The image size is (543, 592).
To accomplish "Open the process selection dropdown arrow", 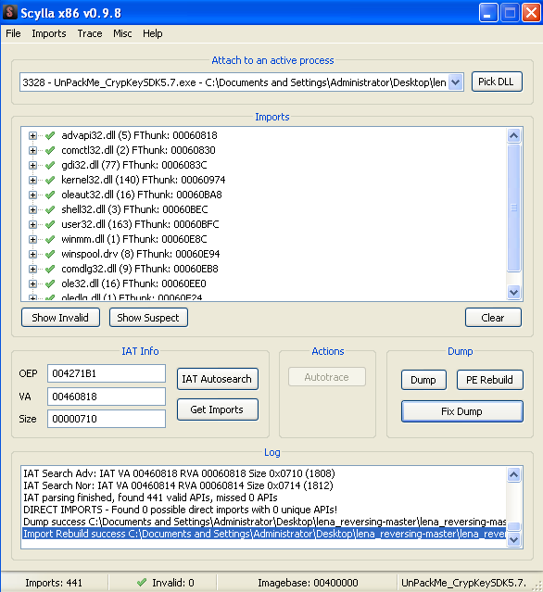I will pos(456,82).
